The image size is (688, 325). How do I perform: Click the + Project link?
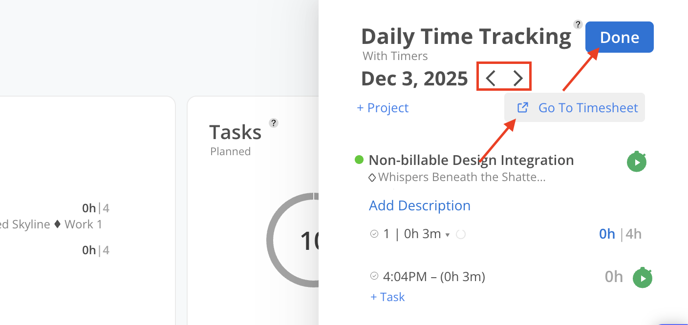[x=383, y=108]
